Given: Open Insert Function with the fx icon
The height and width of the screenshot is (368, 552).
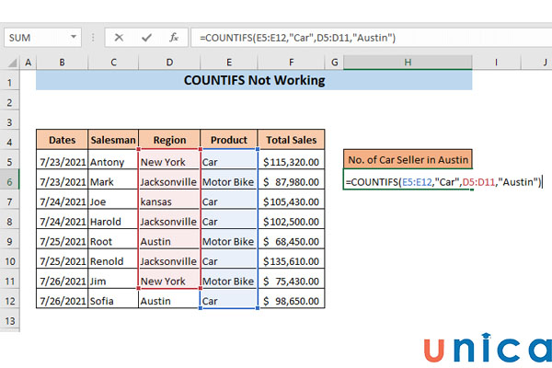Looking at the screenshot, I should click(x=172, y=38).
